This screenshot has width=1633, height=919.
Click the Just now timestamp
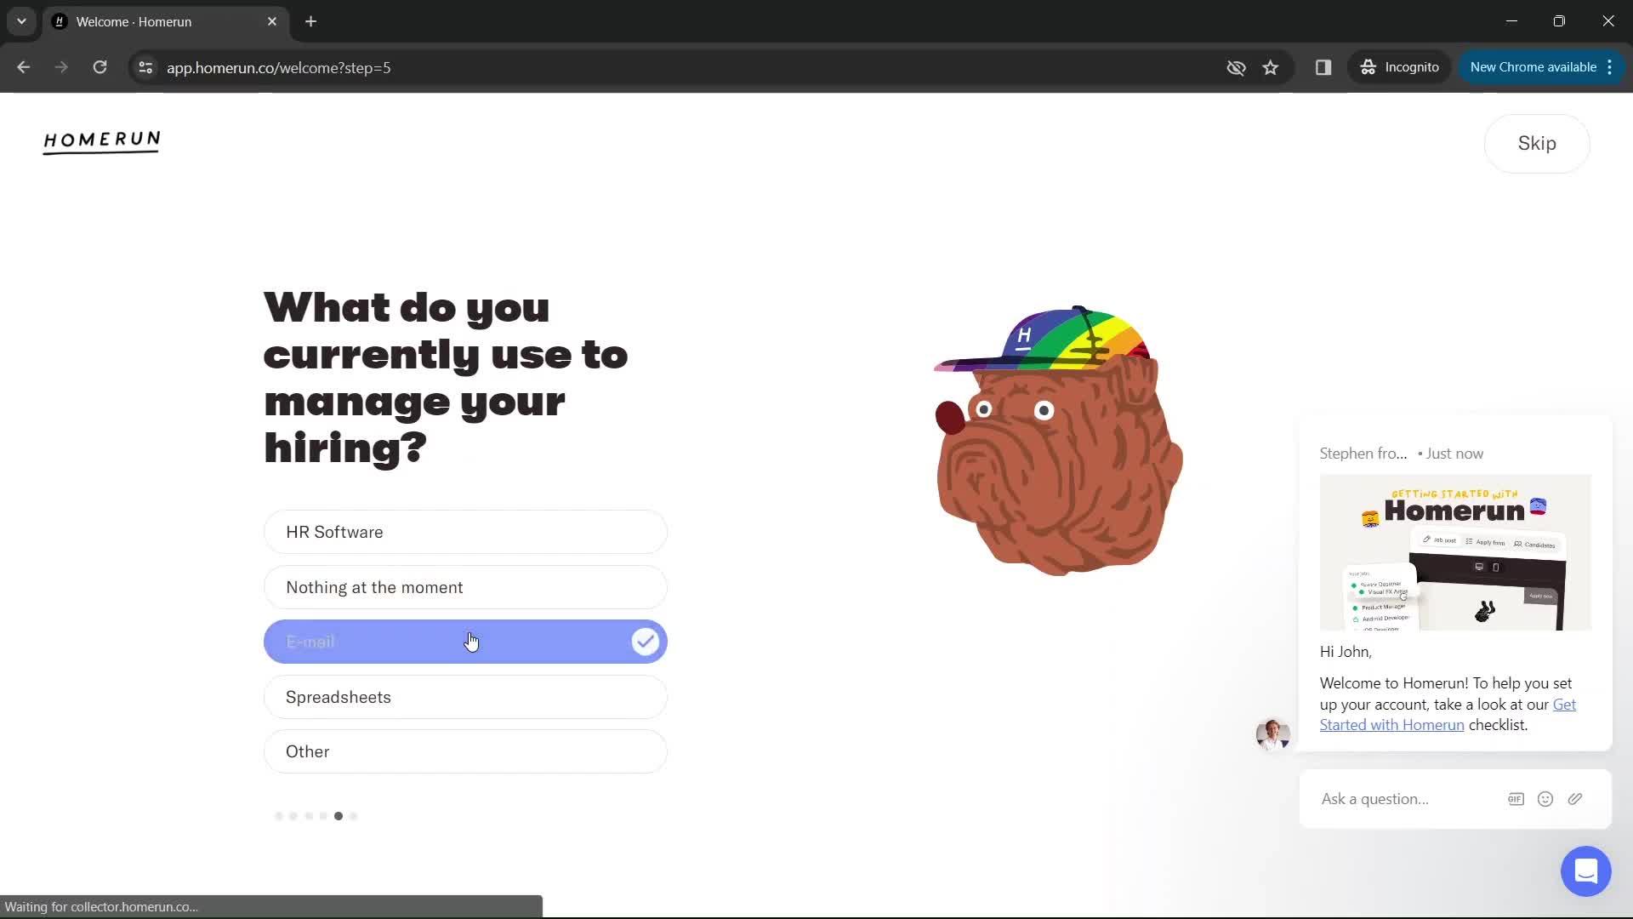tap(1454, 454)
